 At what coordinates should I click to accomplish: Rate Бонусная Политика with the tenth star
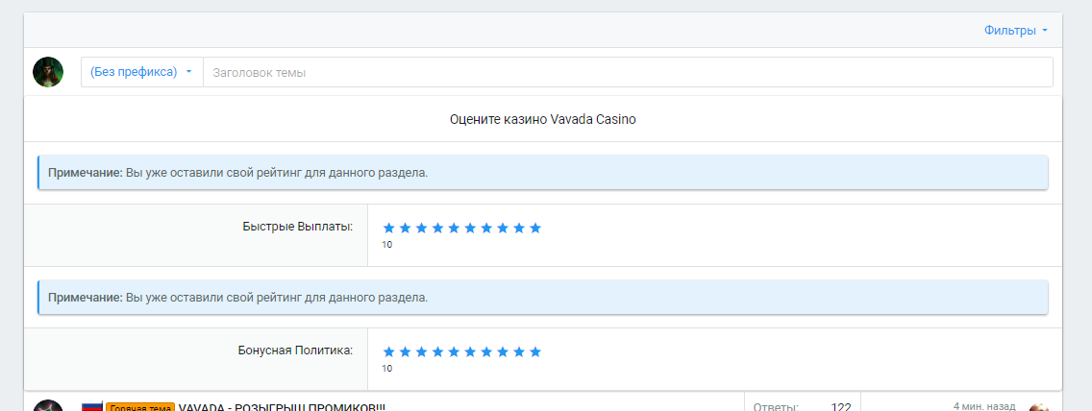click(x=534, y=351)
